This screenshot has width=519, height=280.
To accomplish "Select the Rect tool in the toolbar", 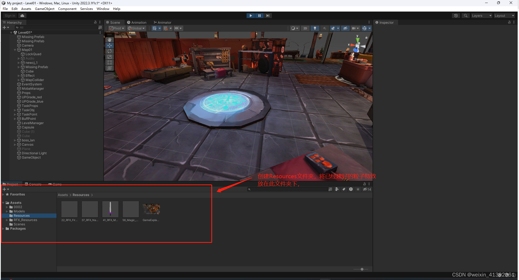I will (110, 62).
